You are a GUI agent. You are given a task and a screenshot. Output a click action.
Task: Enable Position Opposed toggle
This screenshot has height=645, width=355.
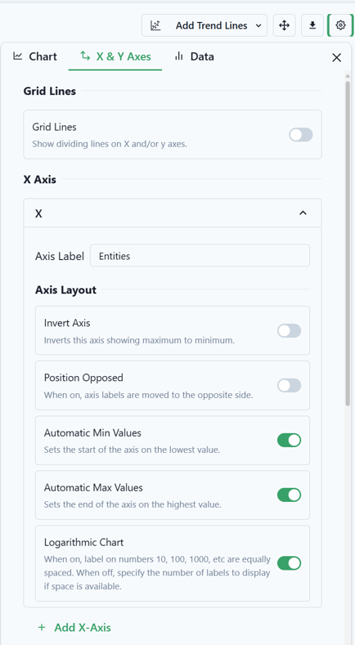point(289,385)
